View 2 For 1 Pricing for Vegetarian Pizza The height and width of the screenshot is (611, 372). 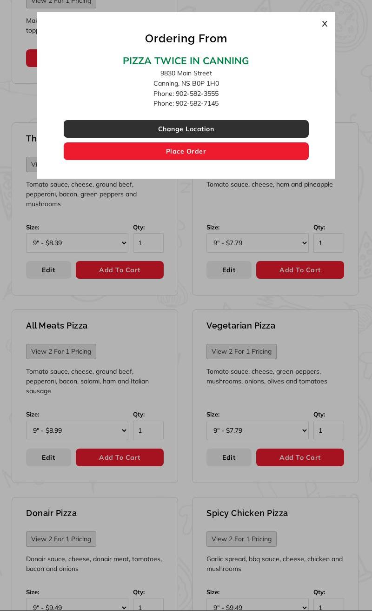[x=241, y=351]
